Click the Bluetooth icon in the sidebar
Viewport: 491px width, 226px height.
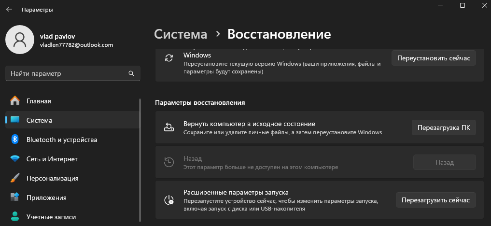click(15, 140)
